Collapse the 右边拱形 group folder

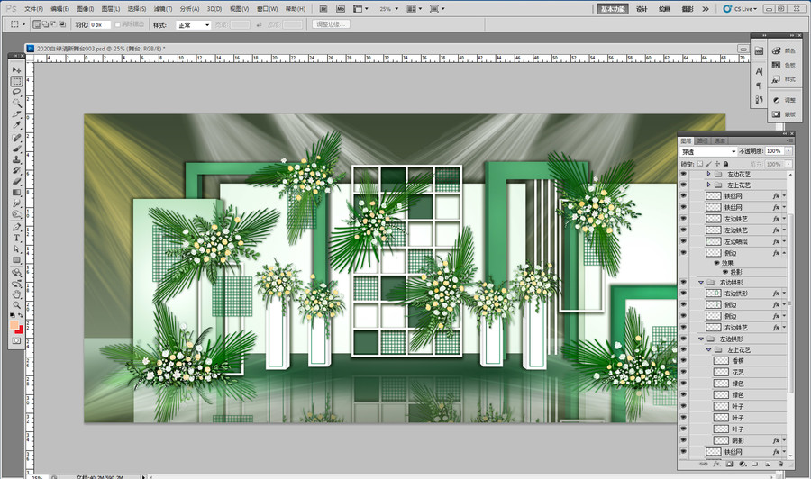click(701, 282)
